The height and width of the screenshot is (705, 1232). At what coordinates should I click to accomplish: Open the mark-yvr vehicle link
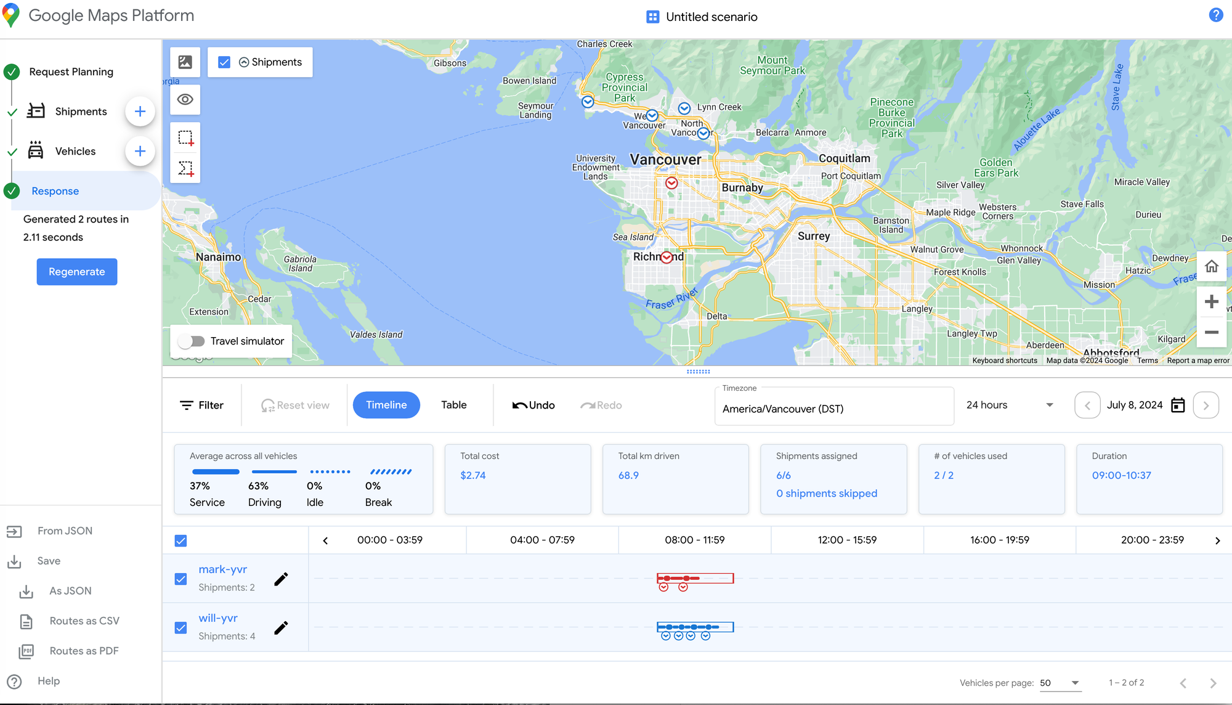[x=223, y=569]
